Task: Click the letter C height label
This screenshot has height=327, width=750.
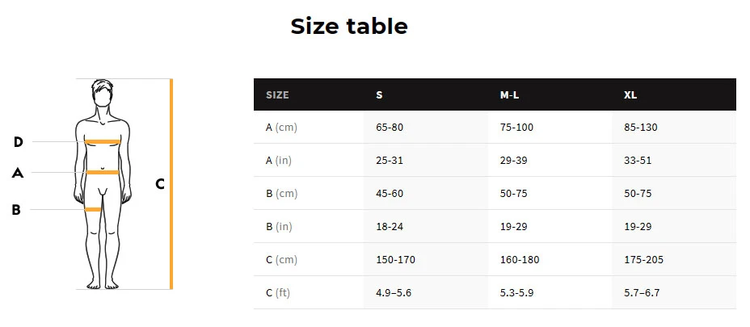Action: 160,184
